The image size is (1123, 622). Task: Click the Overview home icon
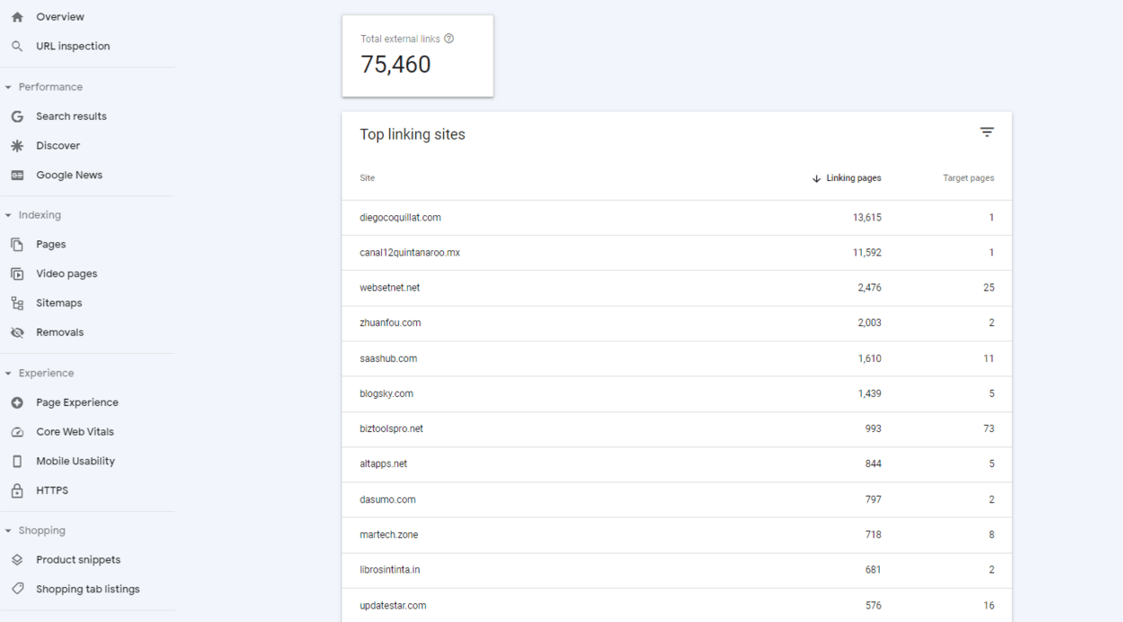[x=17, y=17]
